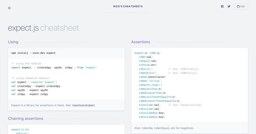Screen dimensions: 256x134
Task: Click the Using section heading
Action: 13,42
